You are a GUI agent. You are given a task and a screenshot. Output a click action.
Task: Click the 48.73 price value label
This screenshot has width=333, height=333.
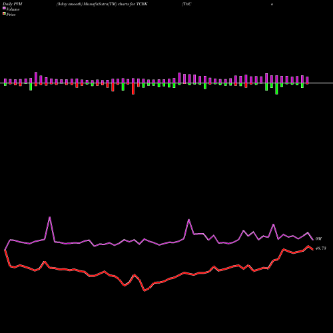321,248
